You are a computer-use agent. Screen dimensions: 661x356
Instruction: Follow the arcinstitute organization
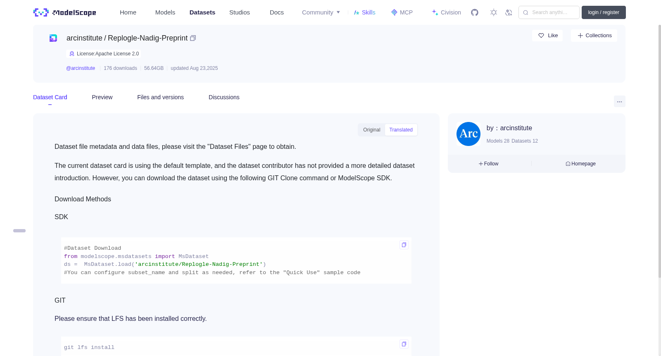click(x=489, y=164)
